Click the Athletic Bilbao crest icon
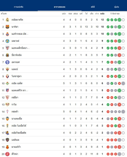 tap(7, 48)
